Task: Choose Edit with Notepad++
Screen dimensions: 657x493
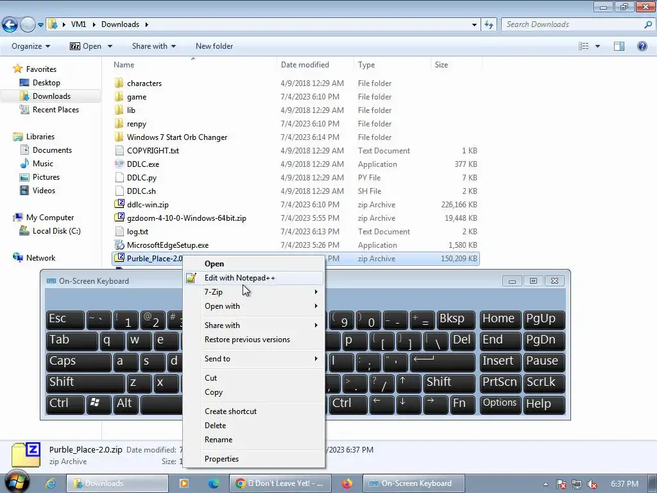Action: coord(255,277)
